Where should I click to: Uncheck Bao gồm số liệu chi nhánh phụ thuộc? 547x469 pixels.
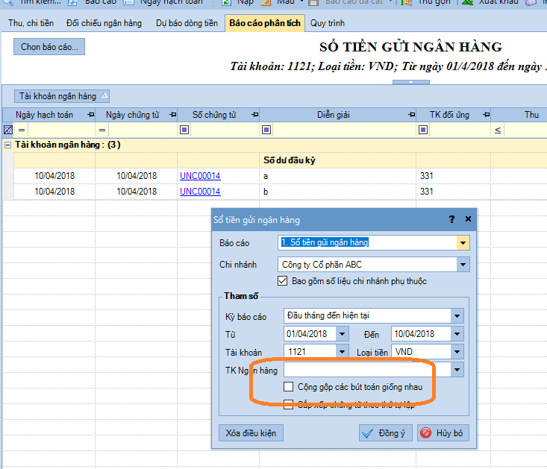(x=282, y=281)
